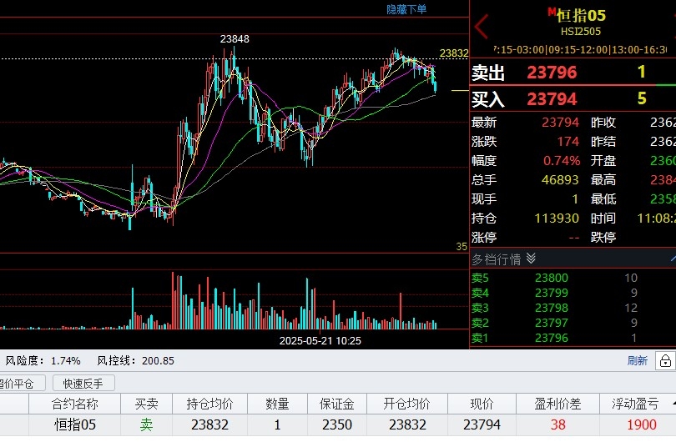Click the 幅度 value 0.74%
This screenshot has width=676, height=442.
click(x=562, y=161)
